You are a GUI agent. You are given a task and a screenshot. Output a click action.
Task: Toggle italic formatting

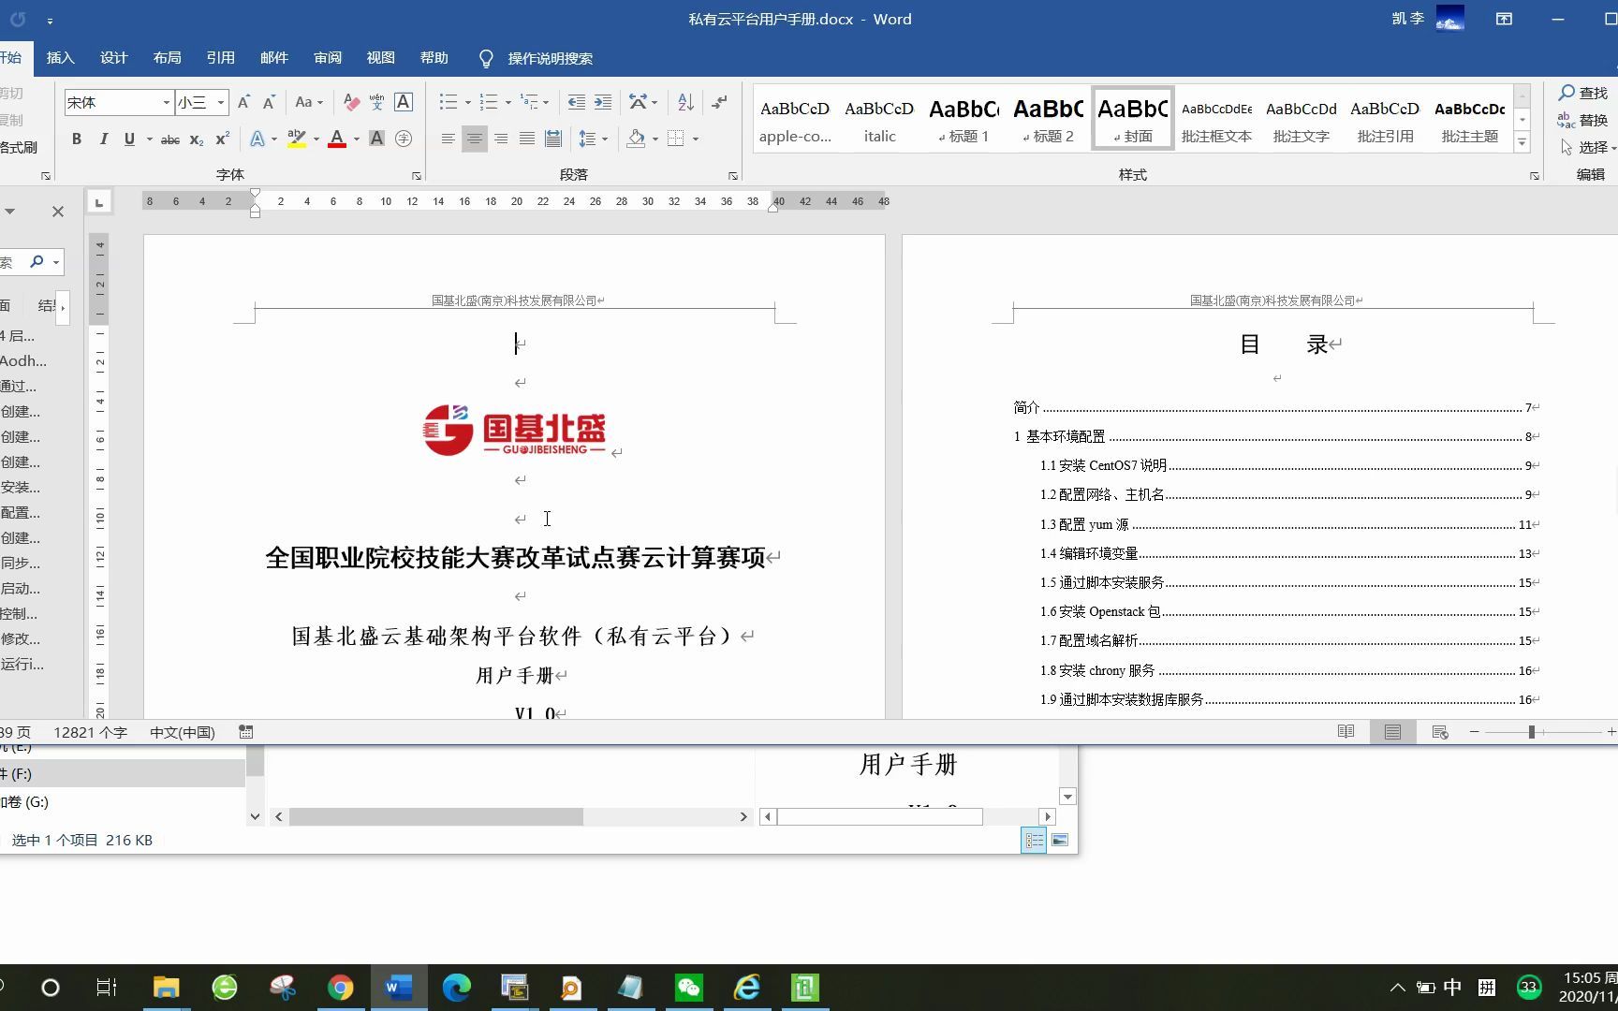click(x=103, y=139)
